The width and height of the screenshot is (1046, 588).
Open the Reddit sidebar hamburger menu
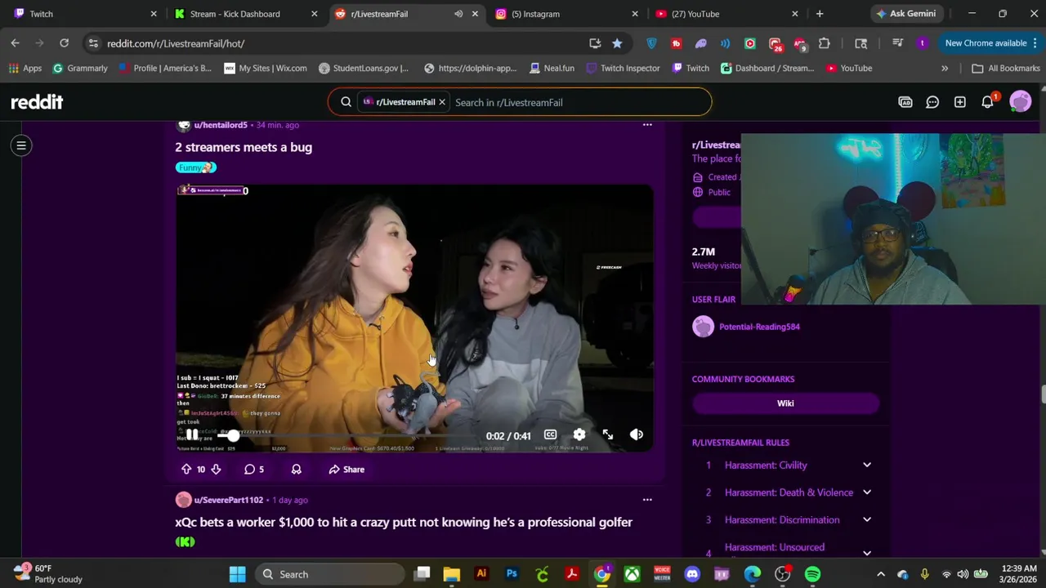point(22,145)
